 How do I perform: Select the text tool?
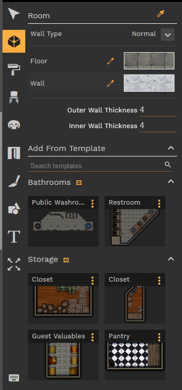click(14, 237)
